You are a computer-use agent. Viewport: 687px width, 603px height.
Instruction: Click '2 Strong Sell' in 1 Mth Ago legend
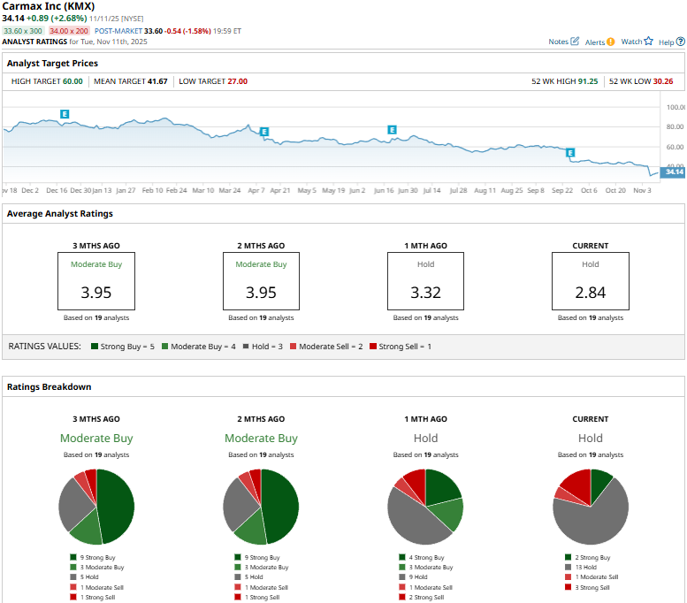click(427, 598)
